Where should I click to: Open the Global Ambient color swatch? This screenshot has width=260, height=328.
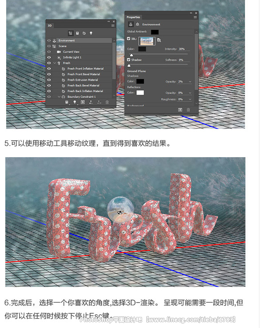pyautogui.click(x=155, y=32)
